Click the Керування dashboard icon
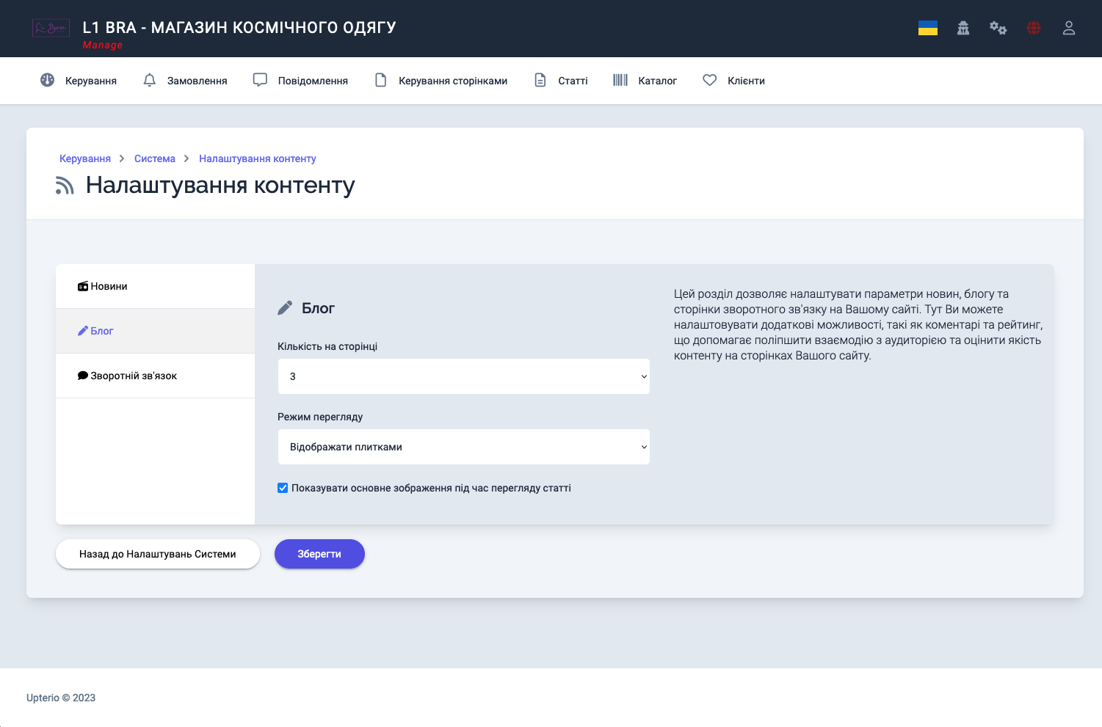The image size is (1102, 727). click(x=47, y=80)
